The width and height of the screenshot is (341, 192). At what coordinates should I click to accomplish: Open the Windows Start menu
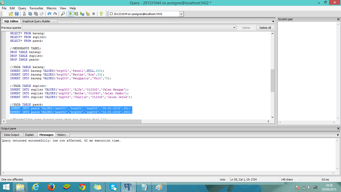pyautogui.click(x=6, y=187)
